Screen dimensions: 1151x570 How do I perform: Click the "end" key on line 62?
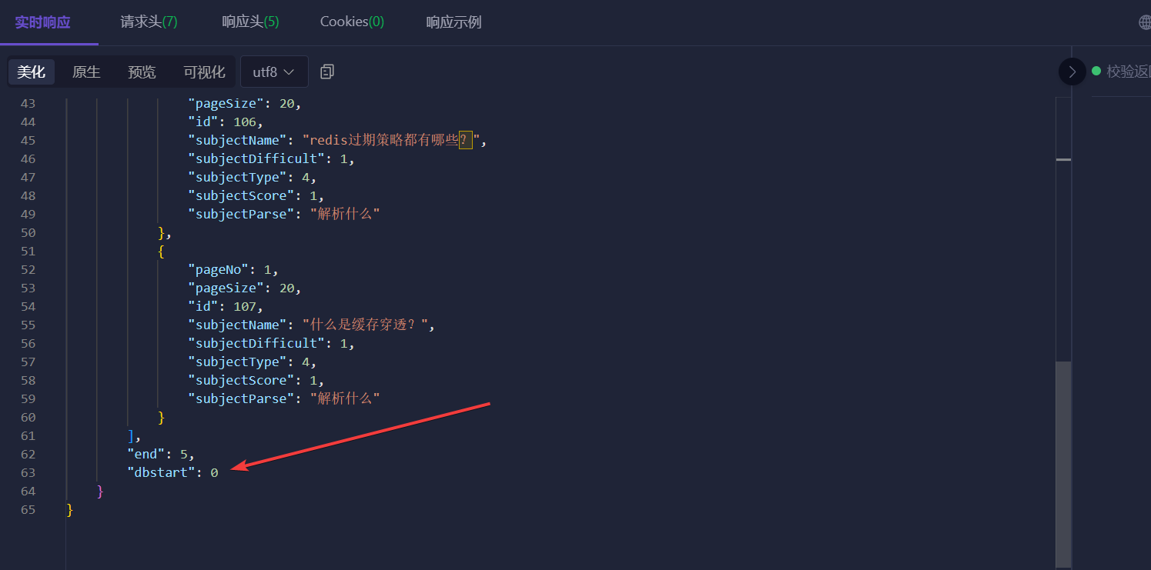pos(146,454)
